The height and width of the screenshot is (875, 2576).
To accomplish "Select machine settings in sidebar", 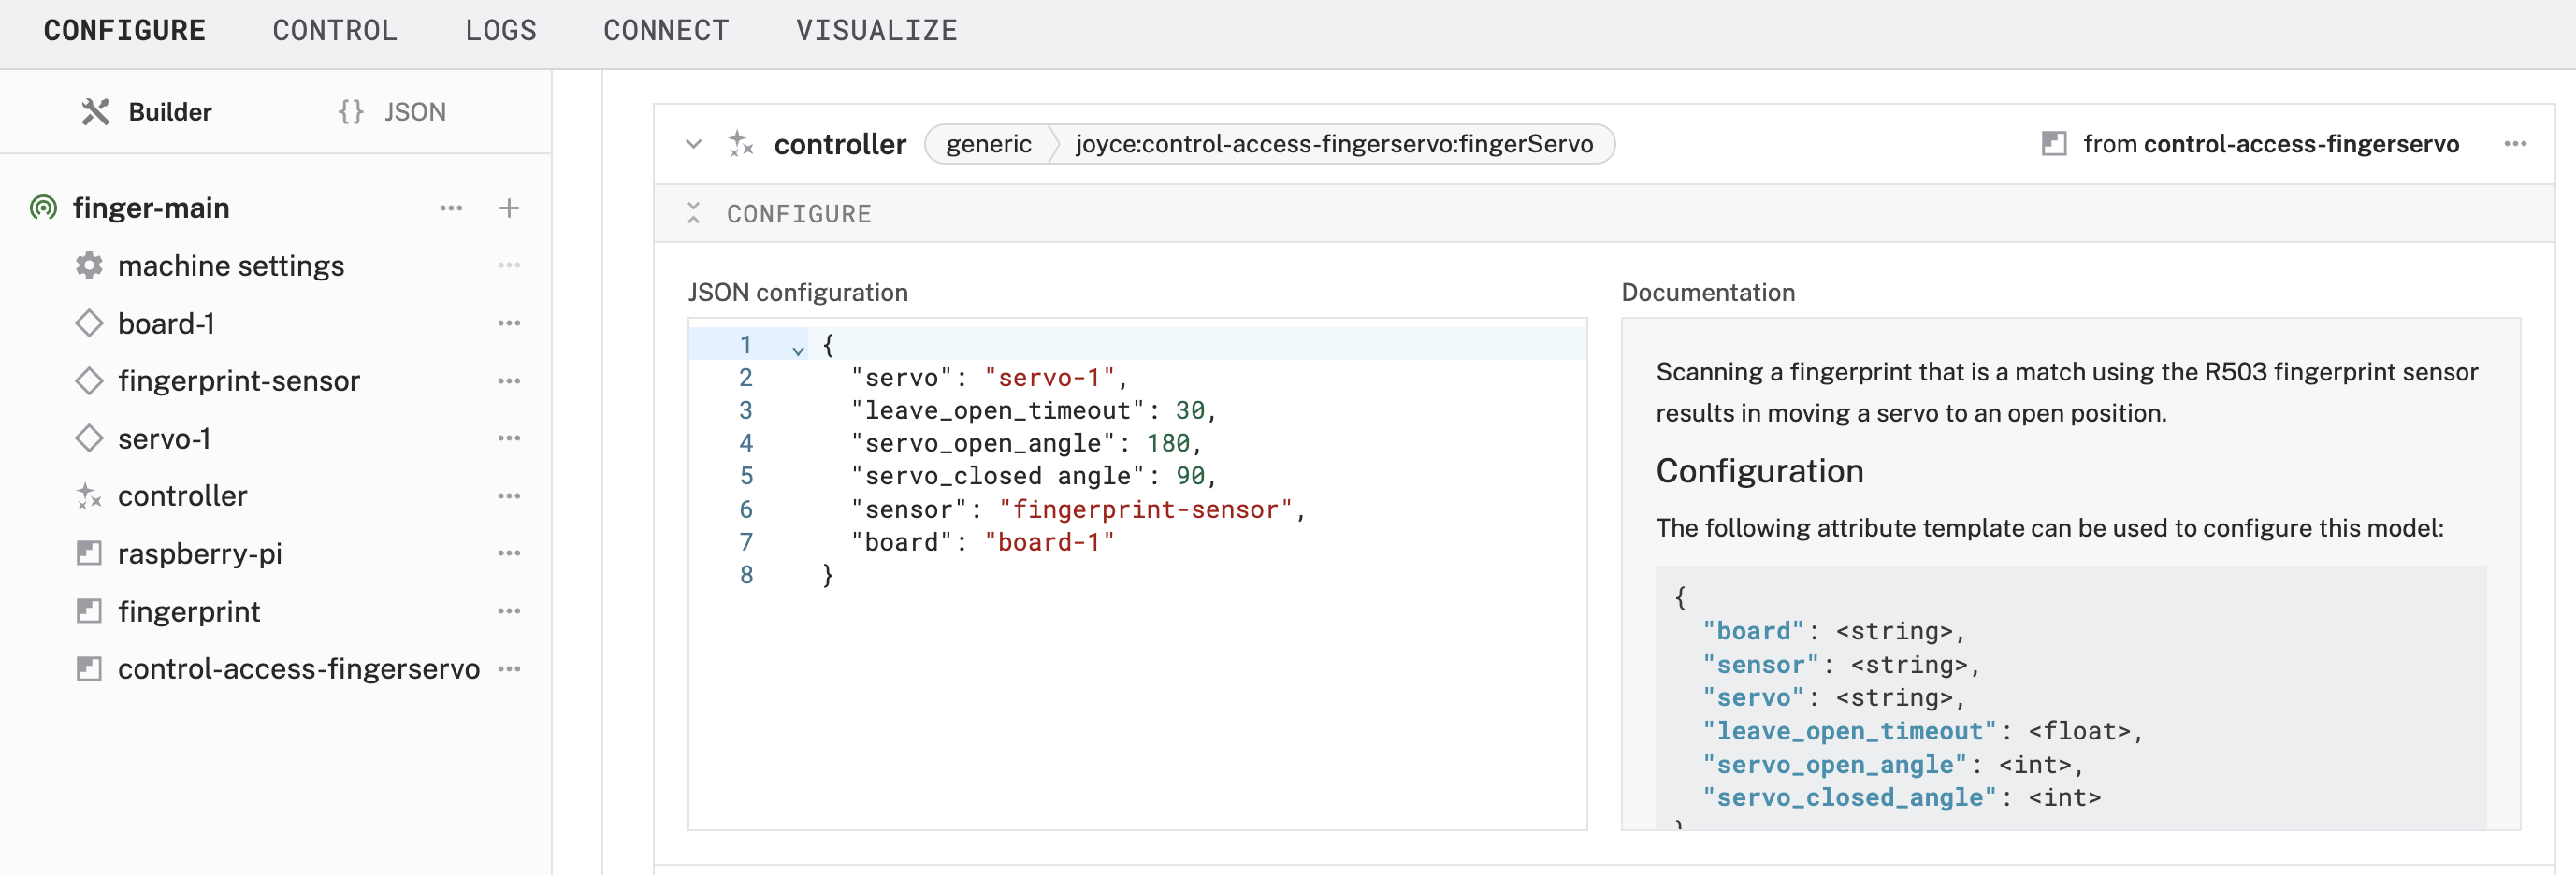I will point(231,265).
